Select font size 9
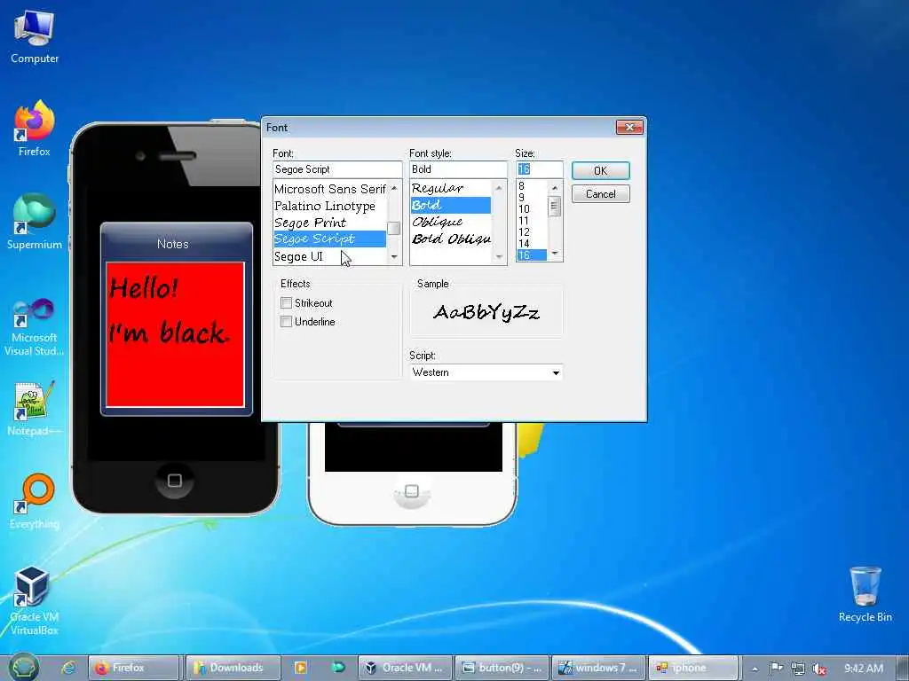Screen dimensions: 909x681 point(533,198)
